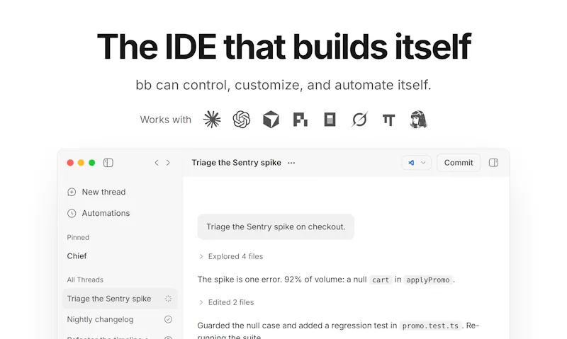
Task: Click the Automations clock icon
Action: coord(72,213)
